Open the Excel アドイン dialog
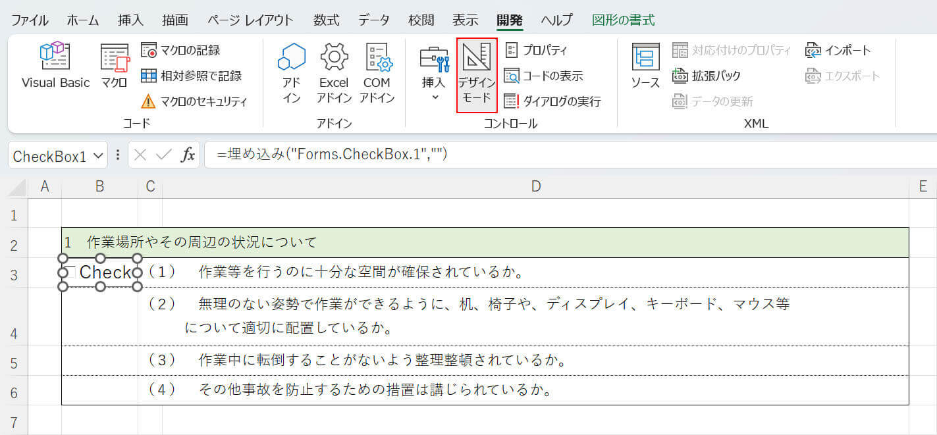This screenshot has width=937, height=435. (334, 72)
